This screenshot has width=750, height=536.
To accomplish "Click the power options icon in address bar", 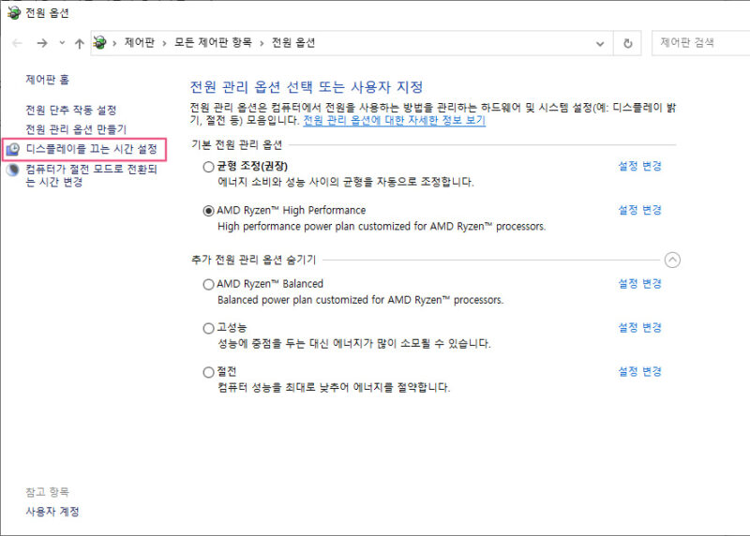I will click(100, 43).
